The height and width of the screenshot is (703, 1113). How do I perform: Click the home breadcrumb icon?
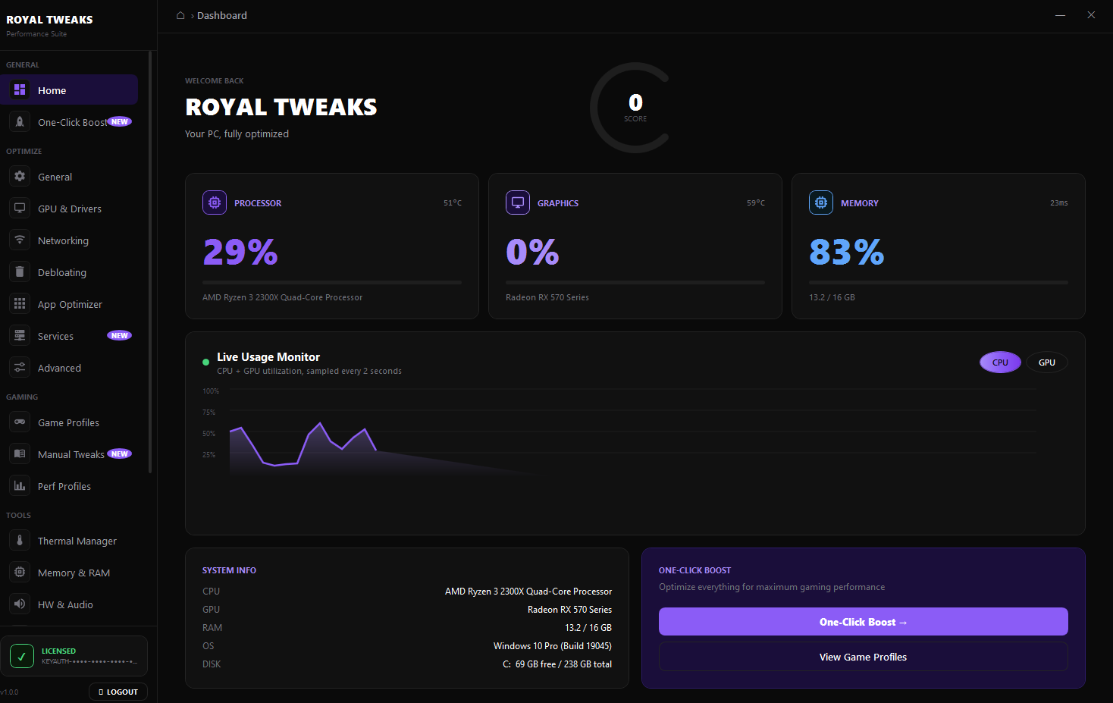pos(180,15)
